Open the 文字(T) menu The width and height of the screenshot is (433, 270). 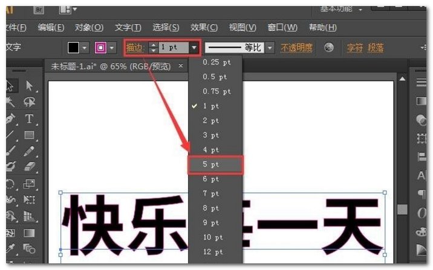pyautogui.click(x=128, y=28)
